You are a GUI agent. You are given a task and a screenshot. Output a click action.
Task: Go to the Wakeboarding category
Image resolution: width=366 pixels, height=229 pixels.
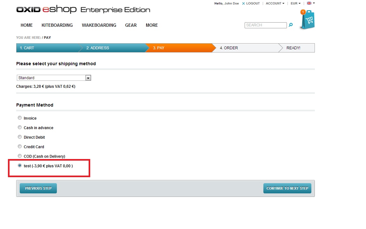(x=99, y=25)
